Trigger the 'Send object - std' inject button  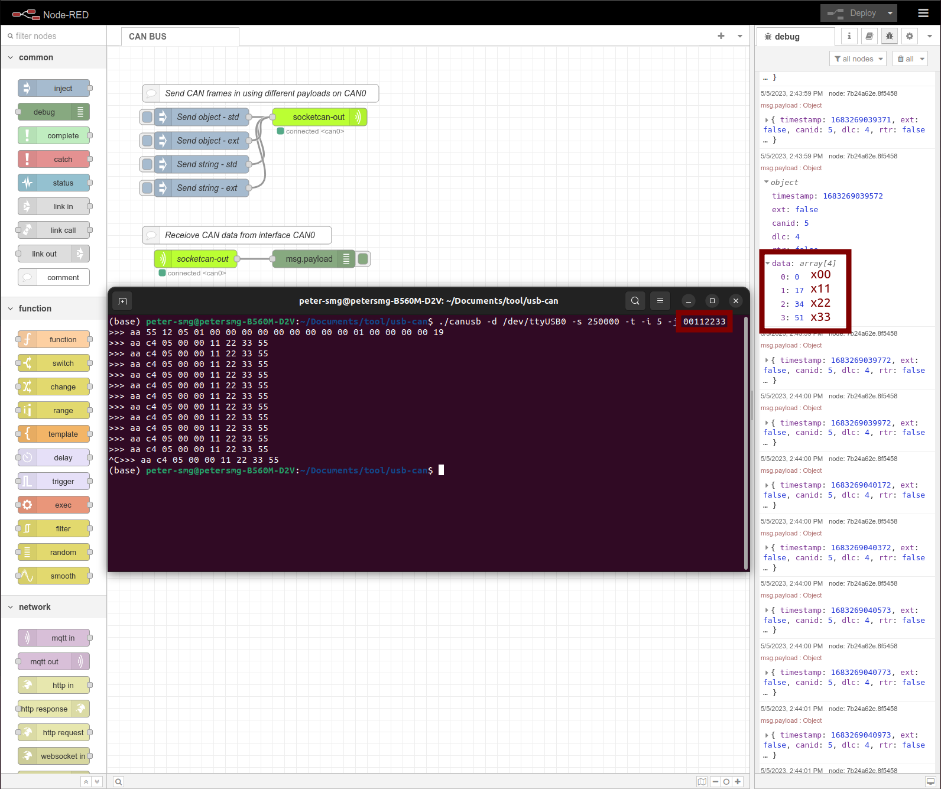point(147,117)
